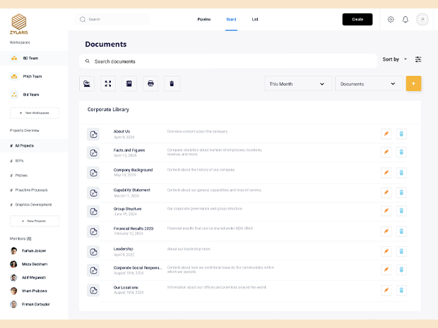
Task: Focus the Search documents field
Action: [228, 61]
